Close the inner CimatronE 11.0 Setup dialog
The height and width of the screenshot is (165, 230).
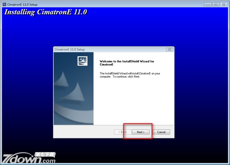(170, 49)
